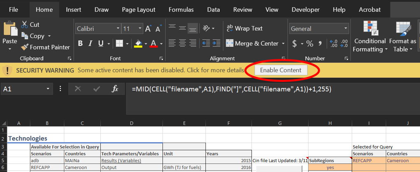Click the Increase Font Size icon
The height and width of the screenshot is (172, 420).
click(x=148, y=29)
